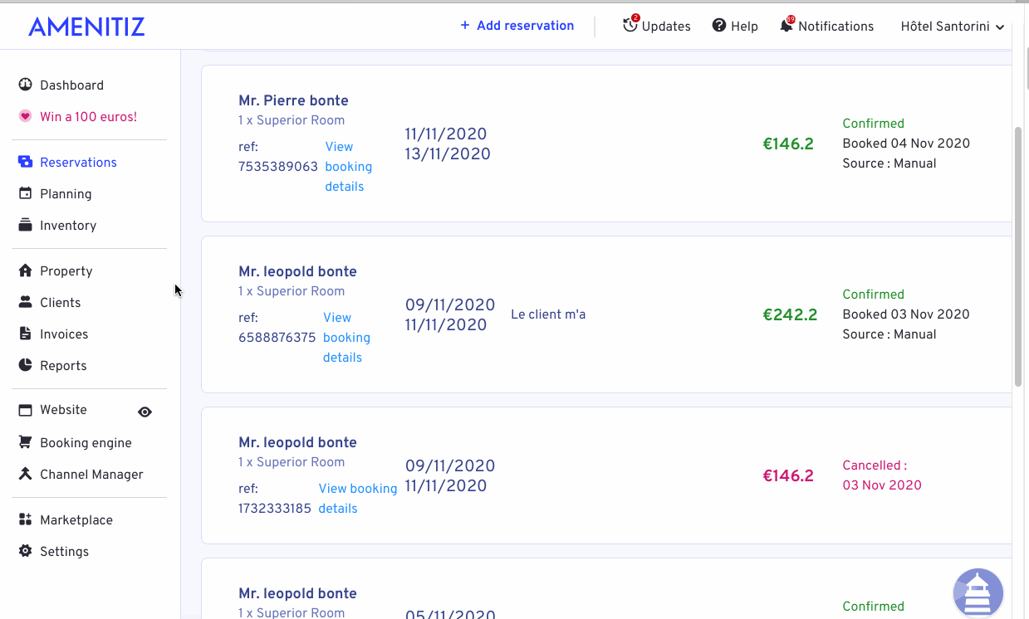Click the Channel Manager icon
1029x619 pixels.
click(x=25, y=474)
